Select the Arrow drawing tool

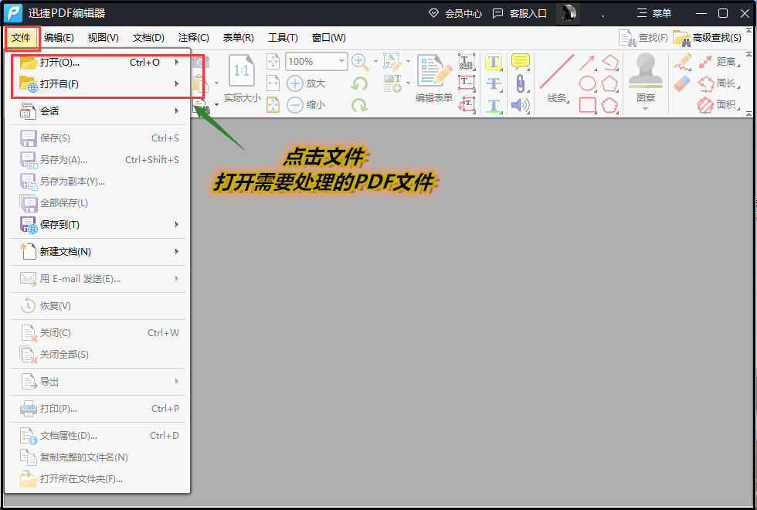click(587, 62)
